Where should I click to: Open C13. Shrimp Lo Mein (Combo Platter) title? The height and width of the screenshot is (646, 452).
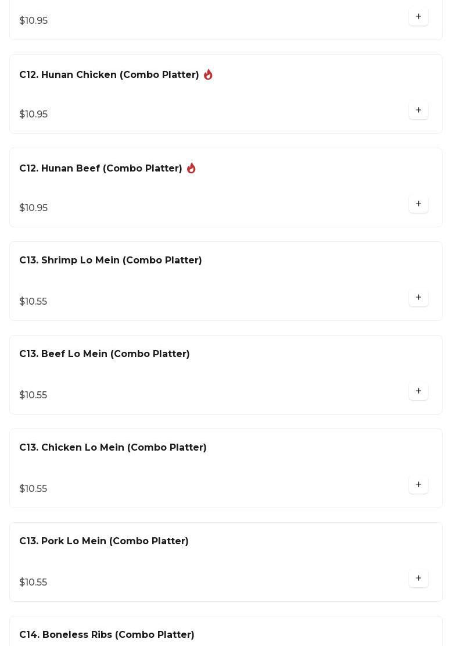(110, 260)
